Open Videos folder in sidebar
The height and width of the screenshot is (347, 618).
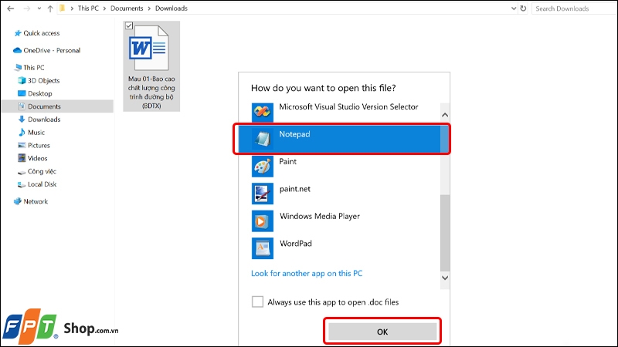click(37, 158)
